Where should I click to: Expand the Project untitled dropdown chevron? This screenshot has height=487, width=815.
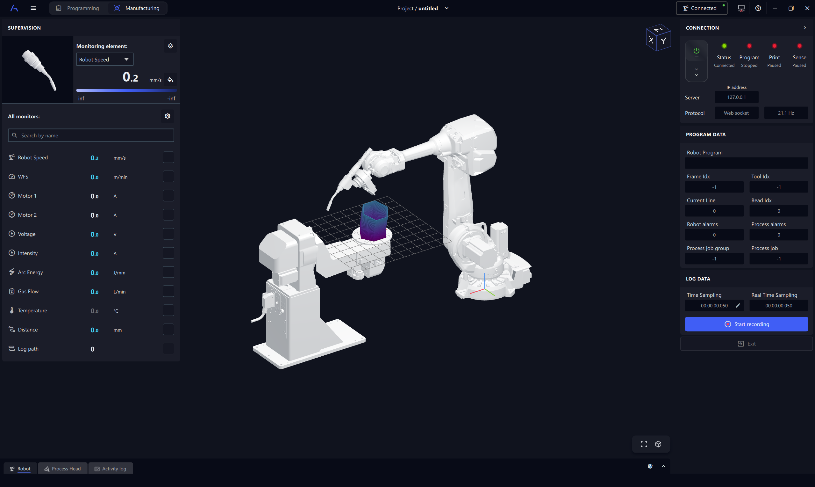pyautogui.click(x=447, y=8)
